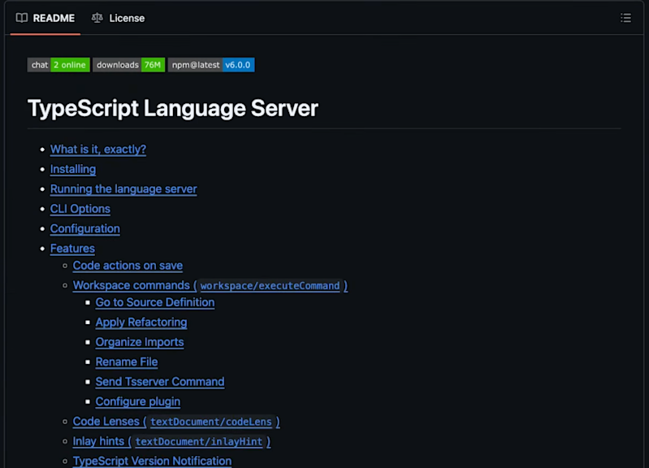Click the scales icon beside License
Screen dimensions: 649x468
pyautogui.click(x=97, y=18)
